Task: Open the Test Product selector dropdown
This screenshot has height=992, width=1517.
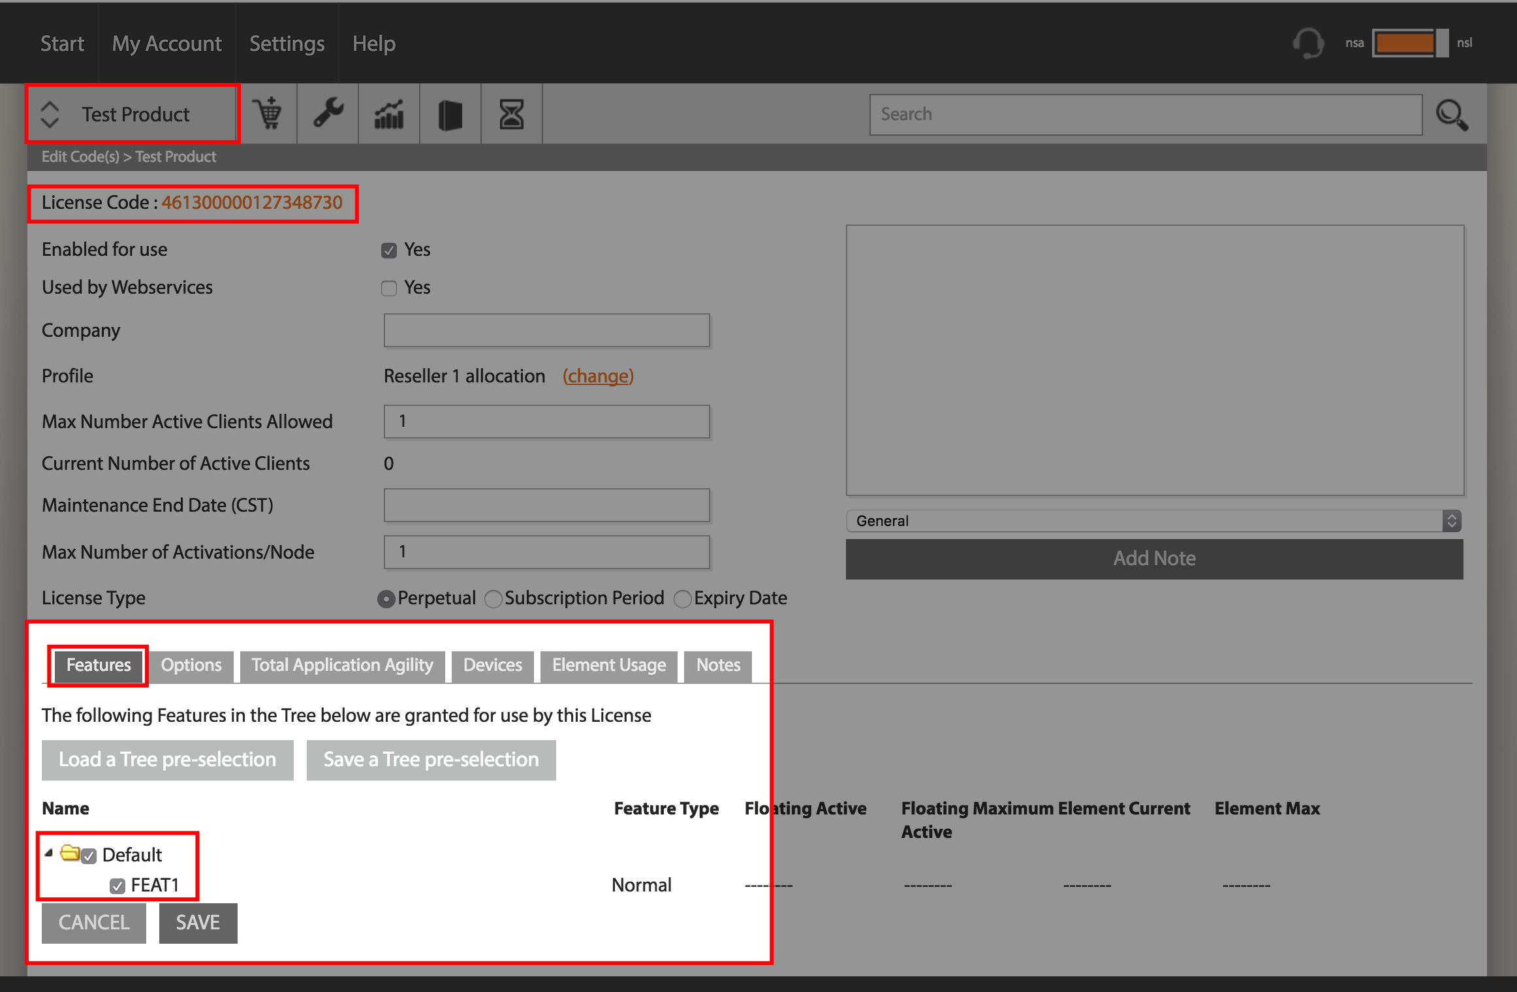Action: coord(133,114)
